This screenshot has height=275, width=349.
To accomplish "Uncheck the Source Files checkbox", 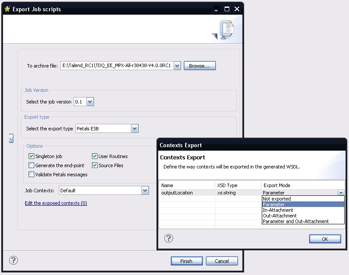I will (95, 165).
